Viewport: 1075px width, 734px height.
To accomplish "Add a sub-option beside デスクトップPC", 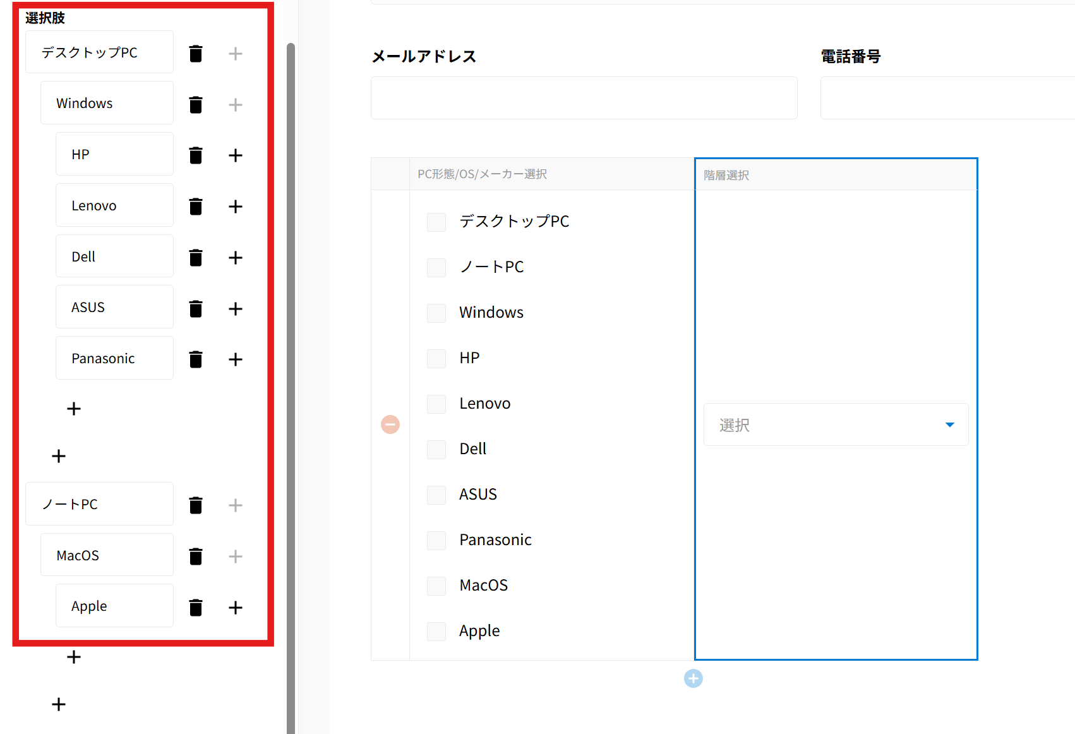I will click(x=236, y=54).
